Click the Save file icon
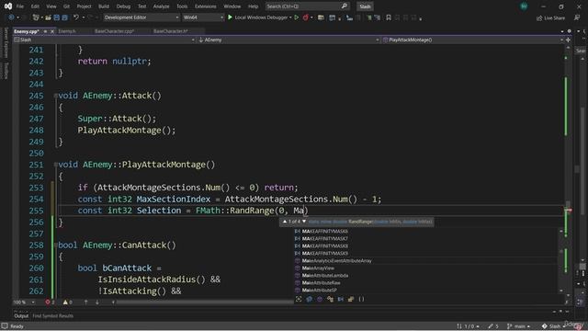 (57, 17)
